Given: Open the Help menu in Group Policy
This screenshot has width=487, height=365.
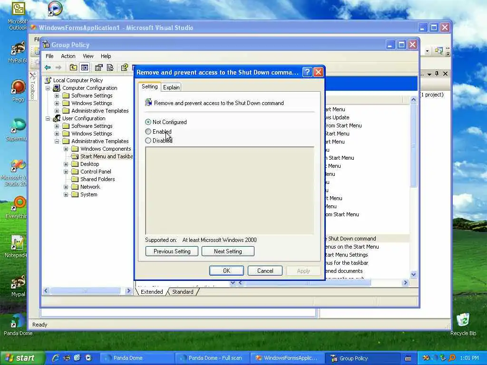Looking at the screenshot, I should point(106,56).
